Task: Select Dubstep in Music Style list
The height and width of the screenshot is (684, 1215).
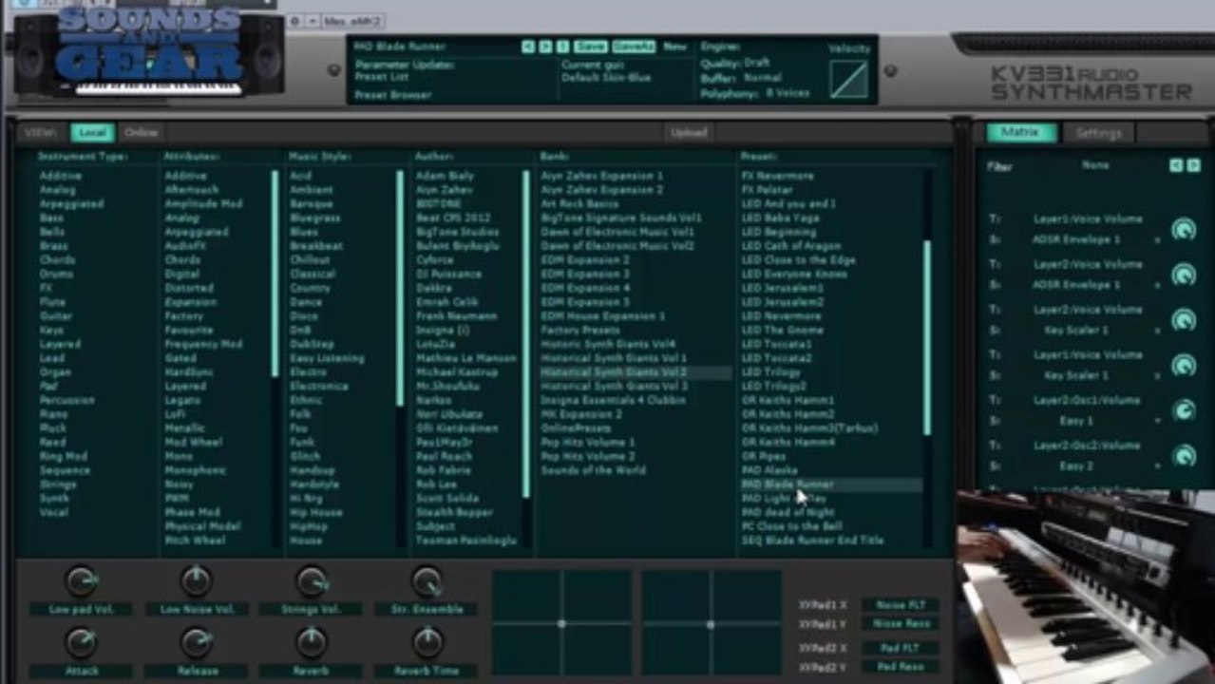Action: (x=313, y=344)
